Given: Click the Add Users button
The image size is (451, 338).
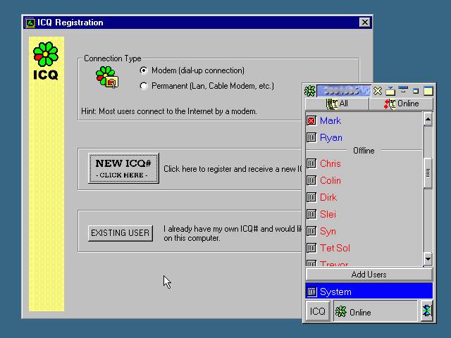Looking at the screenshot, I should 369,275.
